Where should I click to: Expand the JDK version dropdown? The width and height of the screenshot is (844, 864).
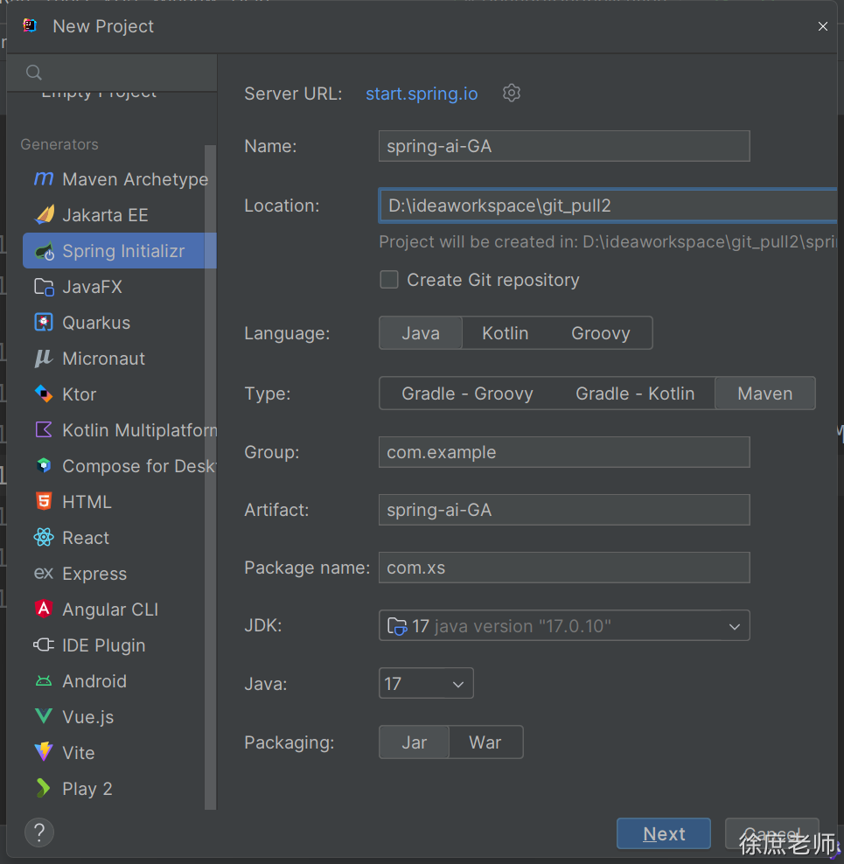pyautogui.click(x=734, y=626)
